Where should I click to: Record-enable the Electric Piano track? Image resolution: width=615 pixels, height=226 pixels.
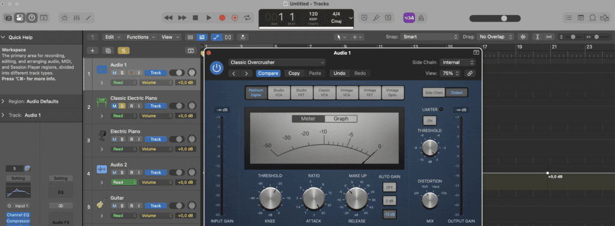tap(132, 139)
